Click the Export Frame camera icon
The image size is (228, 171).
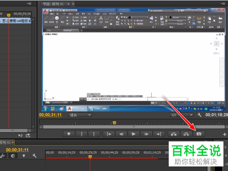(199, 134)
